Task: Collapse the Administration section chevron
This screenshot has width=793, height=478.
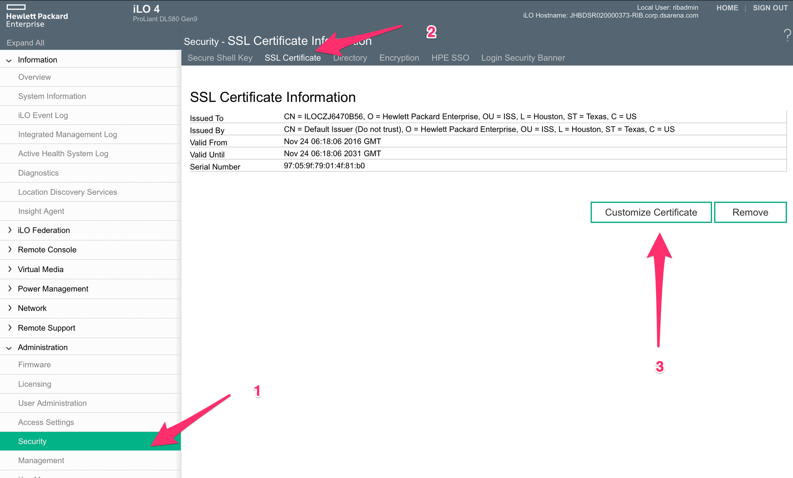Action: (x=9, y=348)
